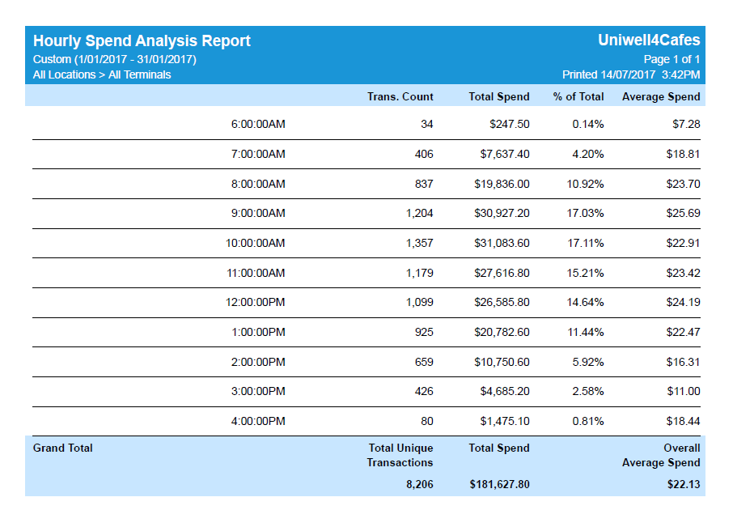The width and height of the screenshot is (733, 527).
Task: Select the 12:00:00PM row label
Action: tap(255, 303)
